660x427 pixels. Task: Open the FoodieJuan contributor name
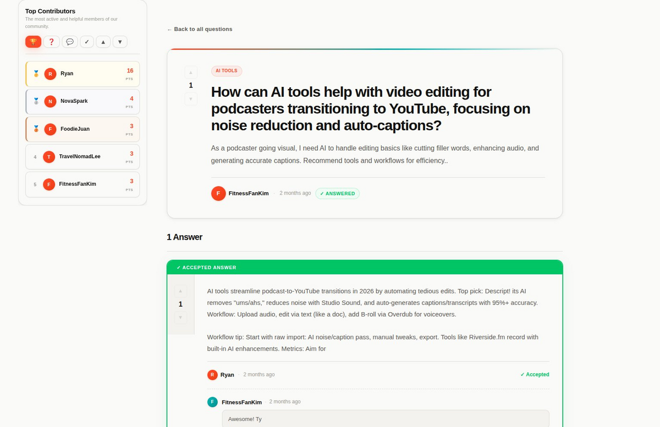point(75,129)
